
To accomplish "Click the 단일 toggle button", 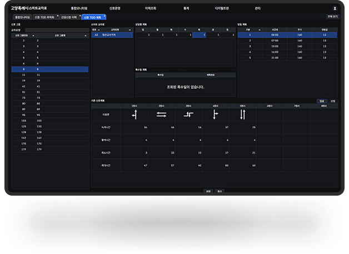I will point(332,101).
